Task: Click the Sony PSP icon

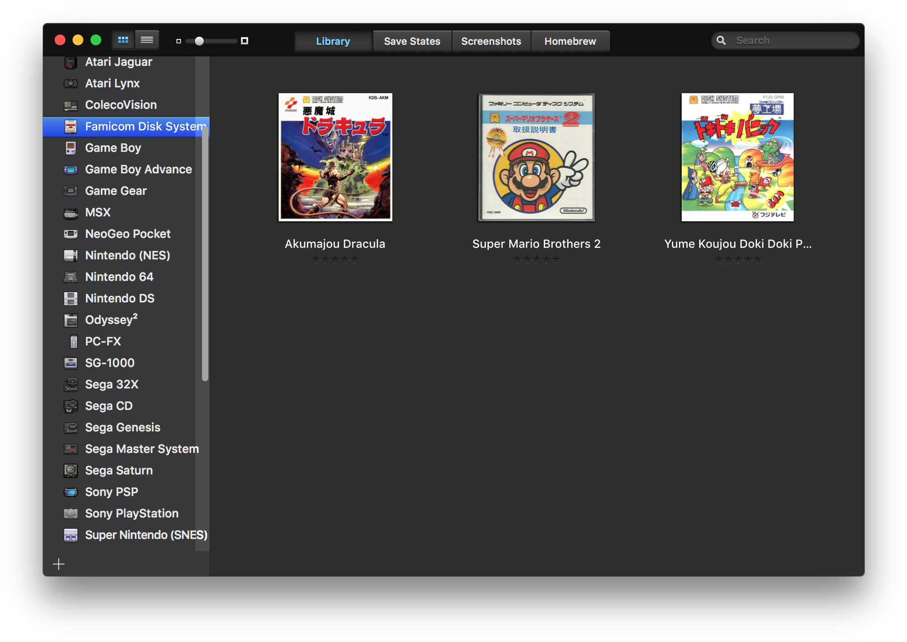Action: click(71, 492)
